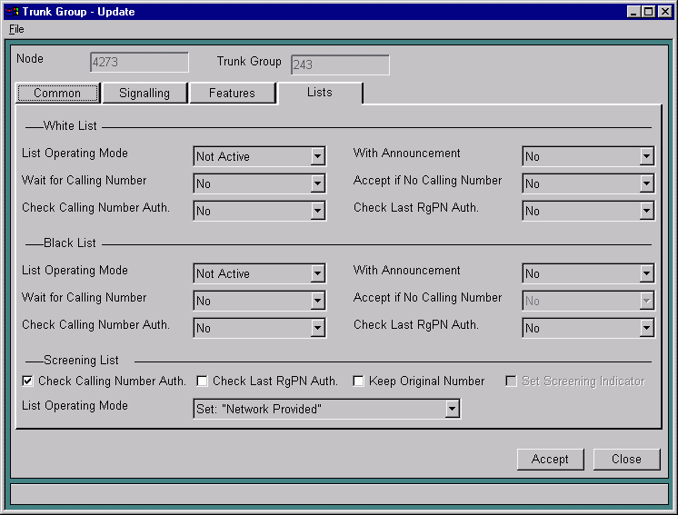The height and width of the screenshot is (515, 678).
Task: Open the Features tab
Action: (x=232, y=93)
